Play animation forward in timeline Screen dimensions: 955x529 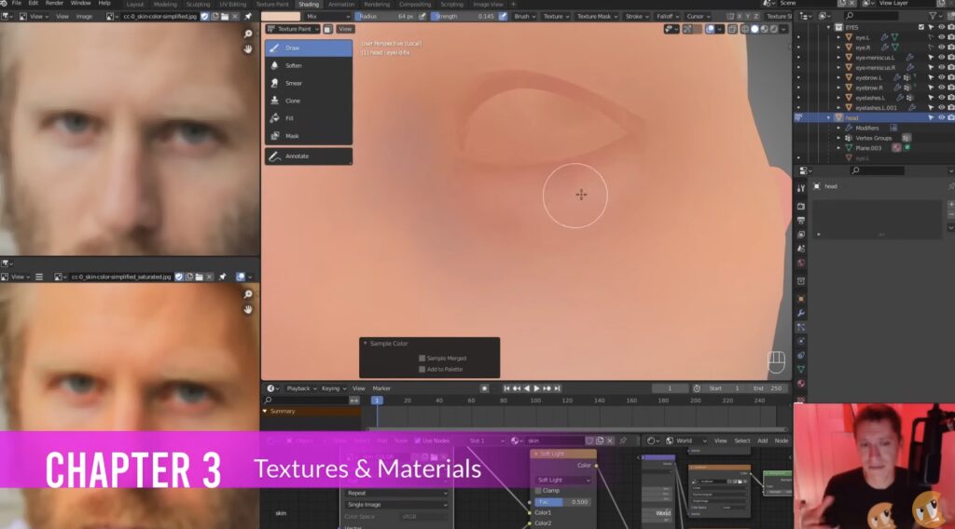[536, 388]
